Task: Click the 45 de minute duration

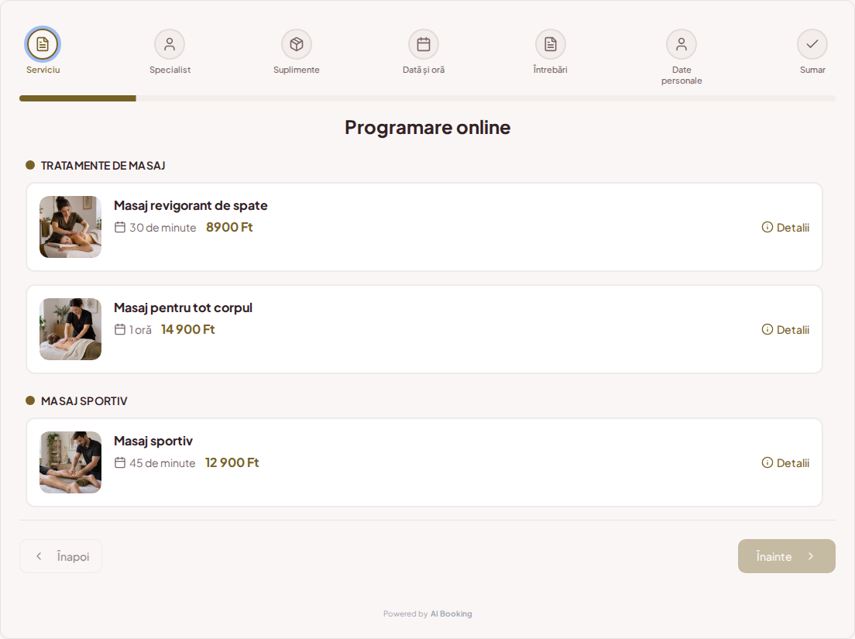Action: coord(162,463)
